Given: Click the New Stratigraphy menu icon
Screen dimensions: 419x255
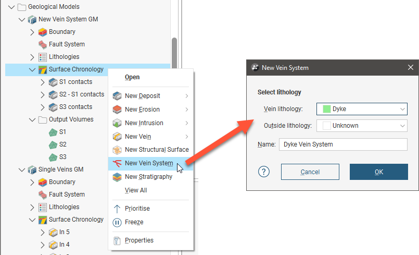Looking at the screenshot, I should (x=117, y=177).
